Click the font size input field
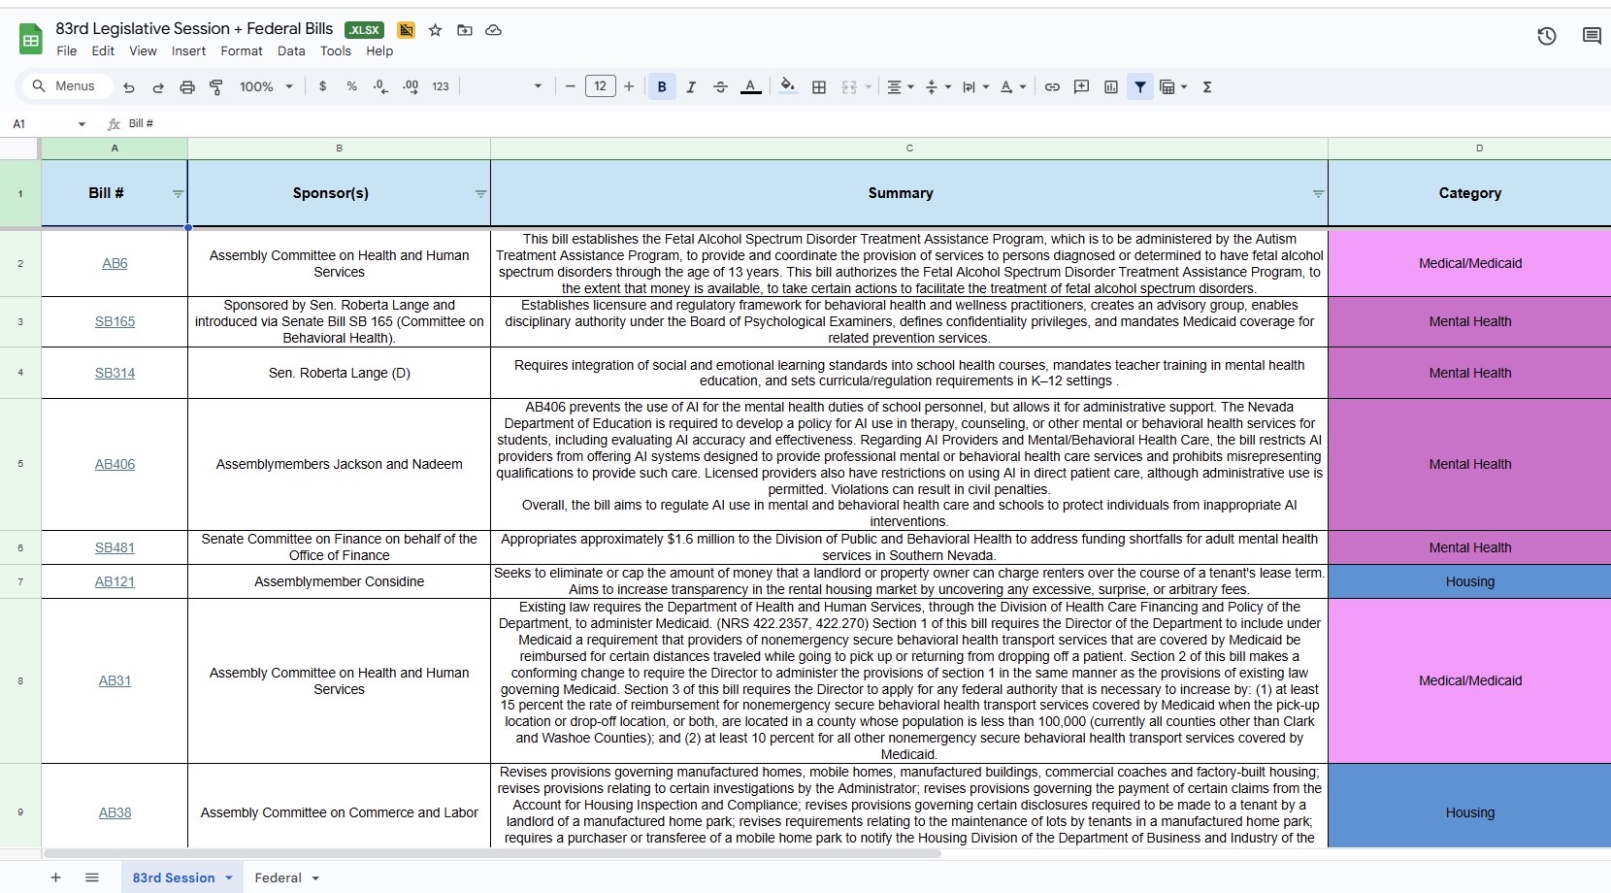1611x893 pixels. [x=600, y=86]
